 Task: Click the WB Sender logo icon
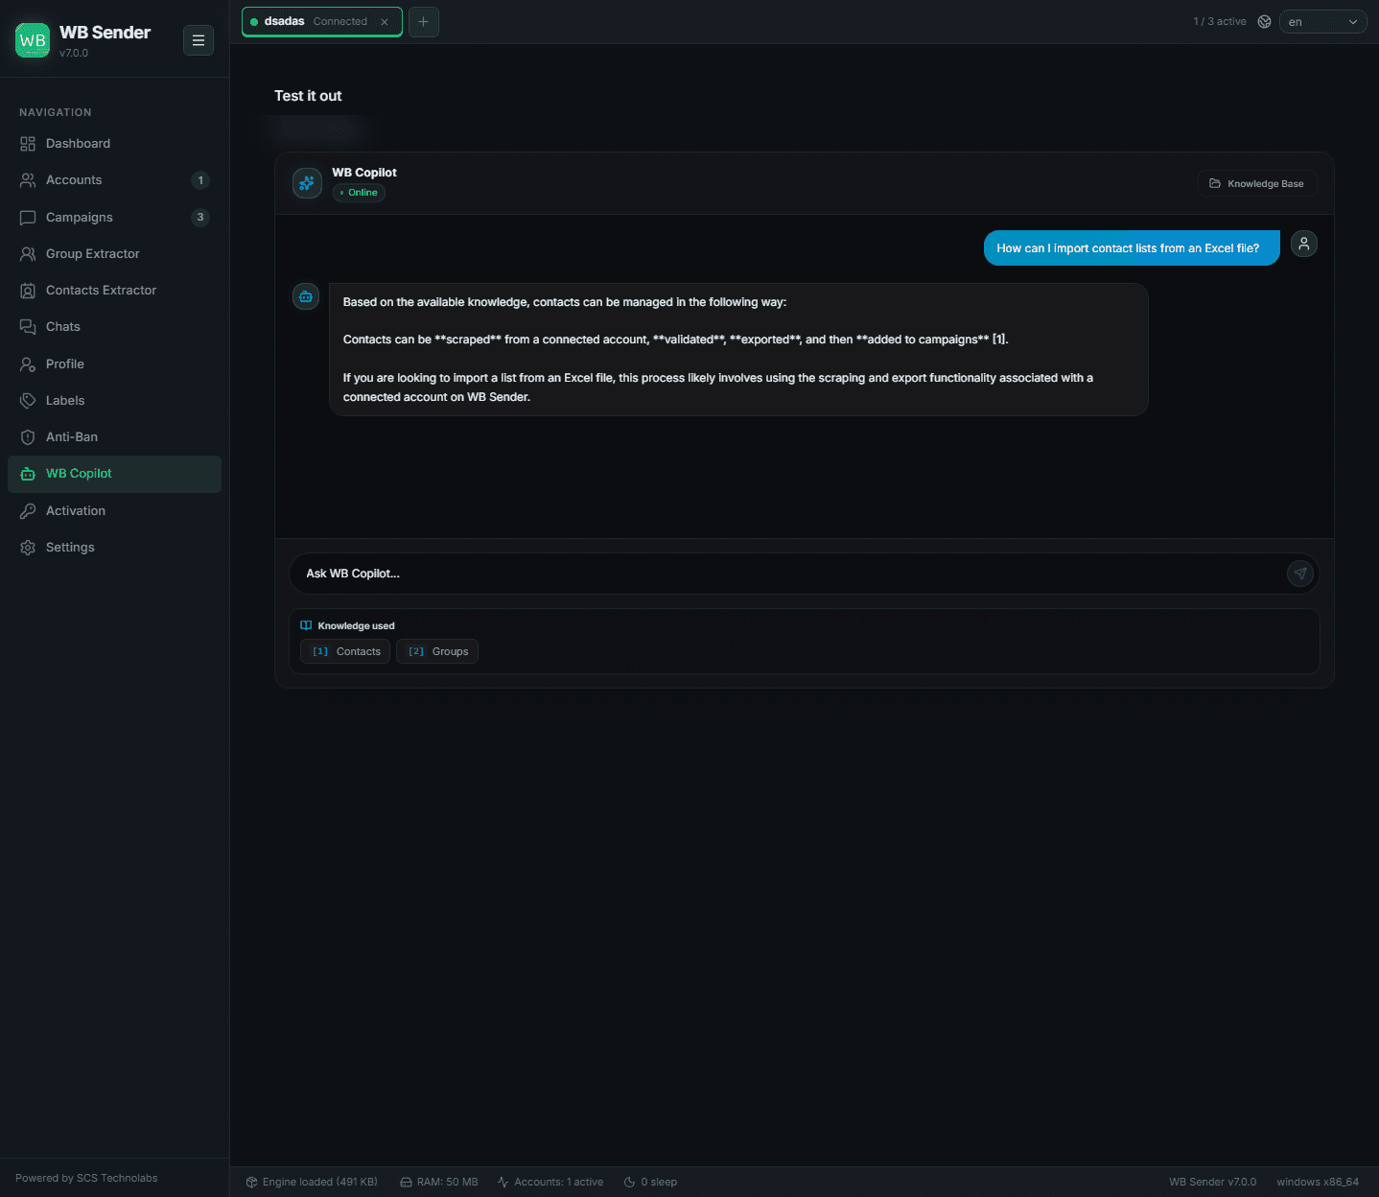click(33, 40)
